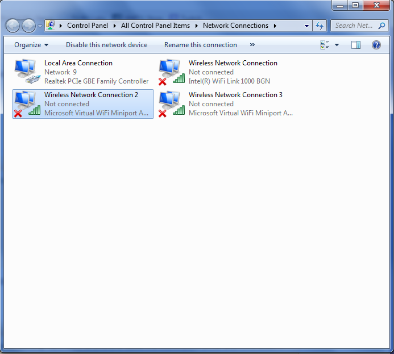Viewport: 394px width, 354px height.
Task: Minimize the Network Connections window
Action: (x=340, y=5)
